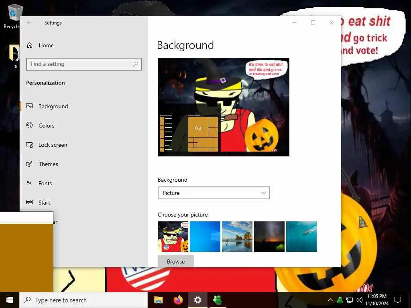Launch Firefox from the taskbar
411x308 pixels.
click(x=178, y=300)
